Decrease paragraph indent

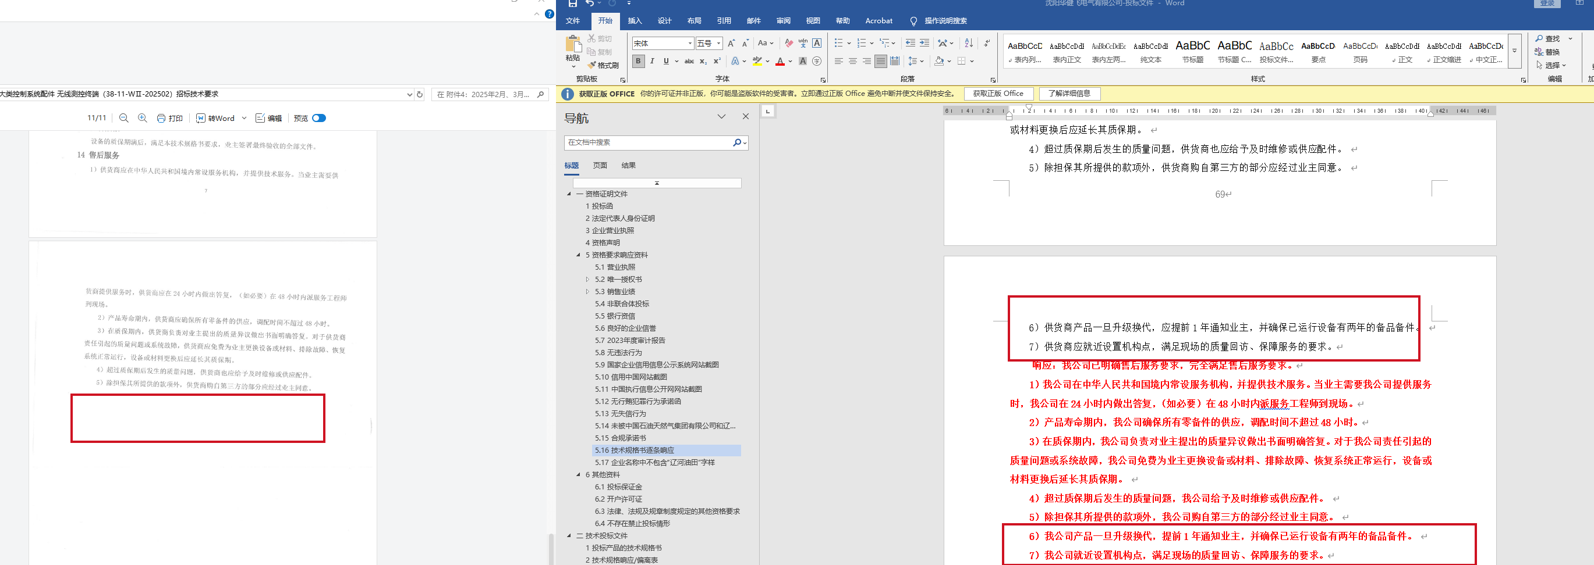click(x=911, y=43)
